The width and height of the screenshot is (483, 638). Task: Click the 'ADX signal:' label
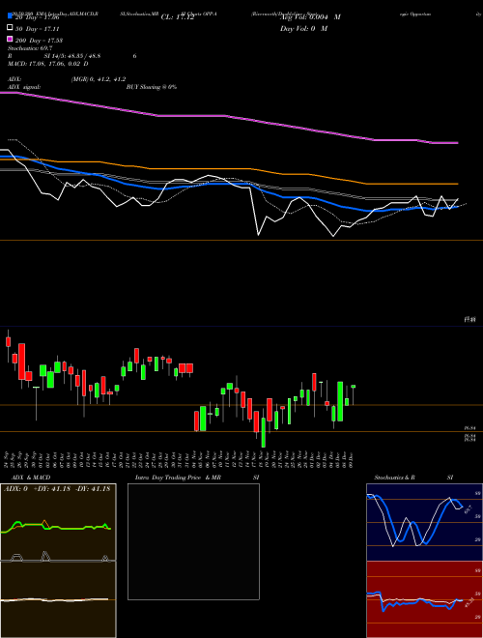[x=24, y=87]
